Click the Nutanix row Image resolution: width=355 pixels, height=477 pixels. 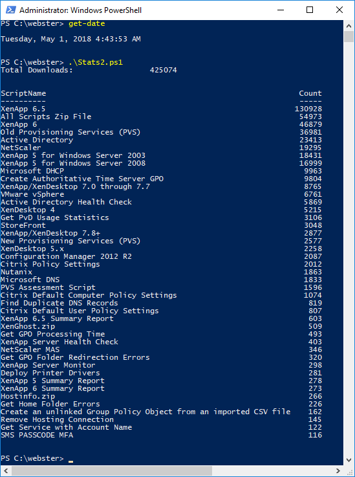coord(161,272)
